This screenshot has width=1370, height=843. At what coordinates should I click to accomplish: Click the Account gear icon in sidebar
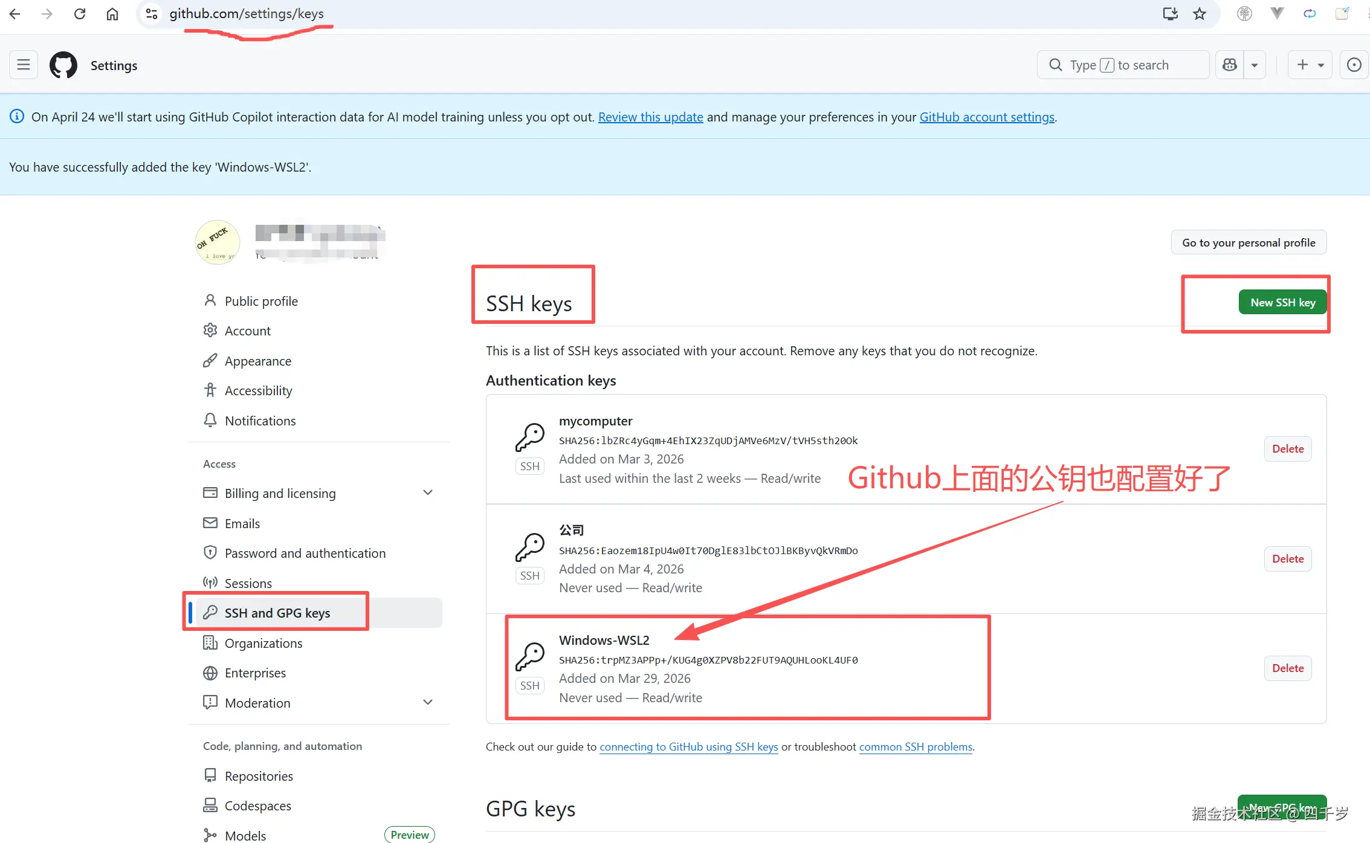pos(210,330)
